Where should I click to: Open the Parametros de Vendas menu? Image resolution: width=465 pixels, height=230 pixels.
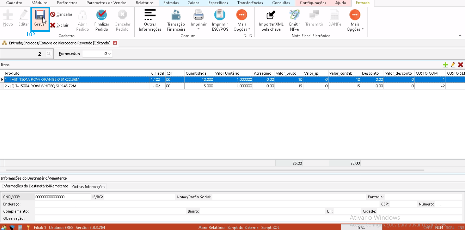point(107,3)
